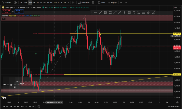Click the red current price label 4,077.95

click(x=177, y=47)
